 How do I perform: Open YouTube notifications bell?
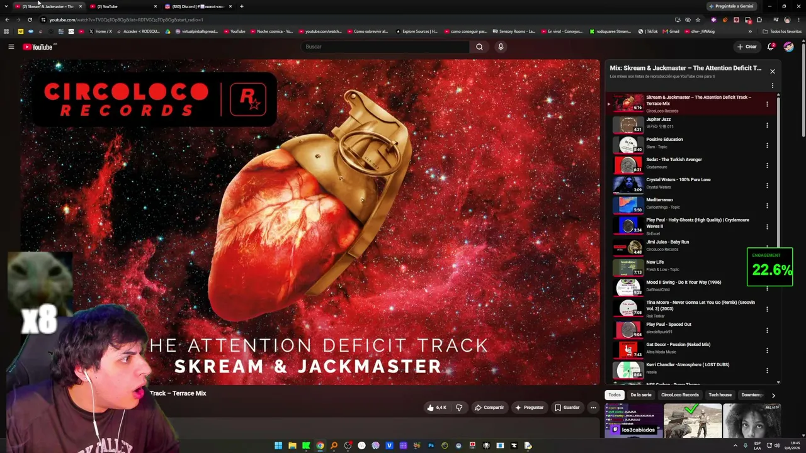(771, 47)
